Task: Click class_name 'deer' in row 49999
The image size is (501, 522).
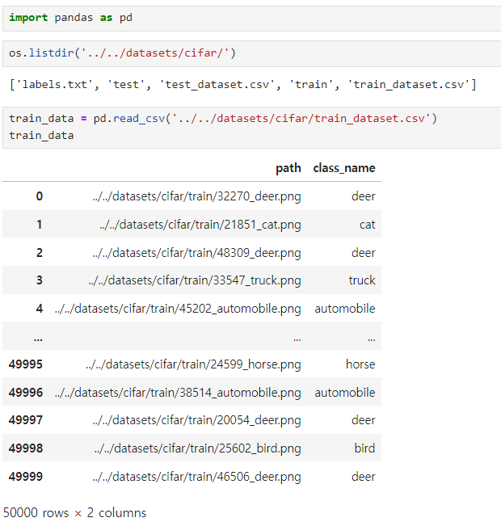Action: point(363,477)
